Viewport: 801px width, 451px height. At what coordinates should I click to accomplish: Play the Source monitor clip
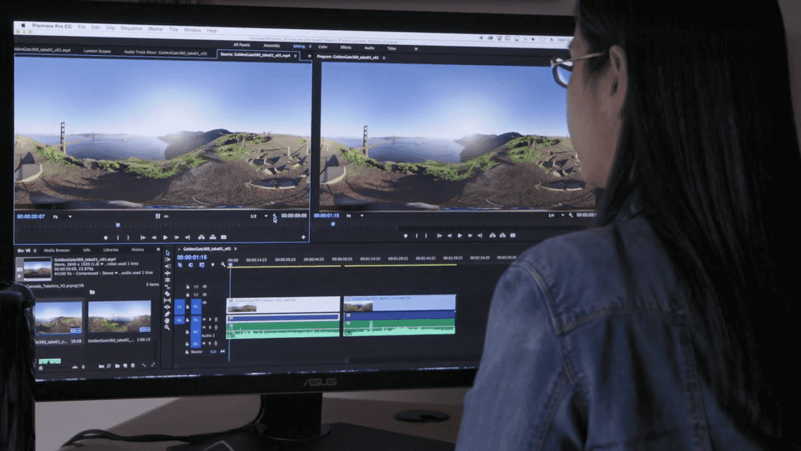tap(165, 237)
